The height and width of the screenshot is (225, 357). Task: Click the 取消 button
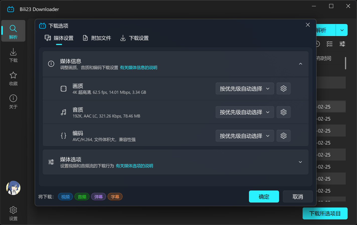pos(298,196)
